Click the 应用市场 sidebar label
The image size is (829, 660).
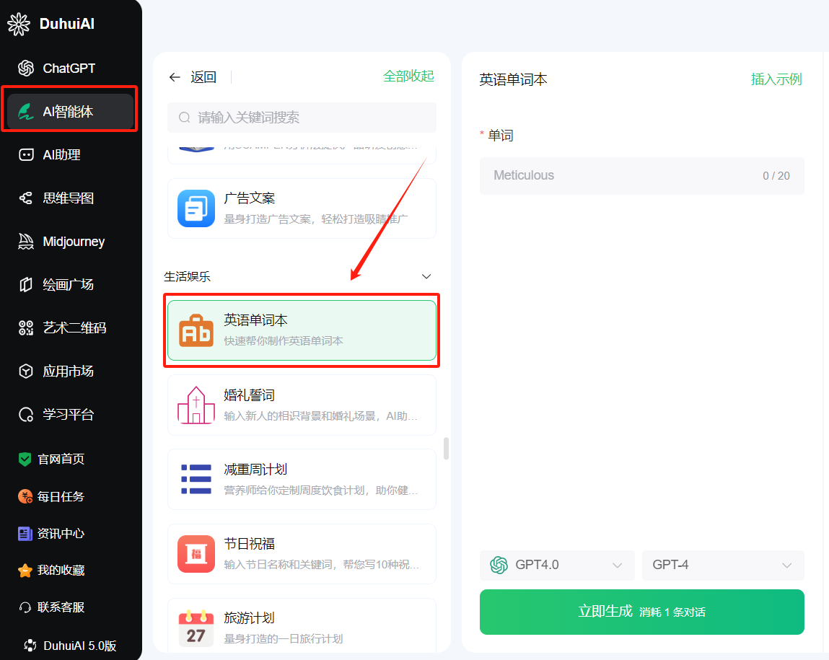(x=69, y=371)
